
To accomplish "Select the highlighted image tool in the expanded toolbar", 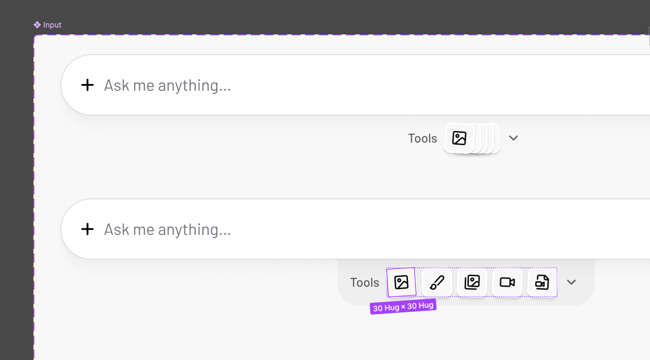I will tap(401, 282).
